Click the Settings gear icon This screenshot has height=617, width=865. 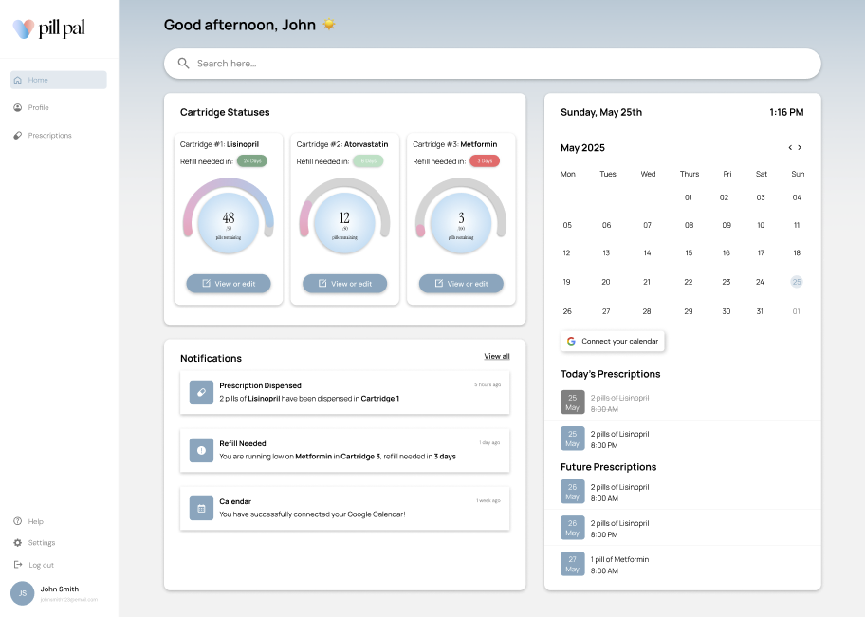(18, 543)
